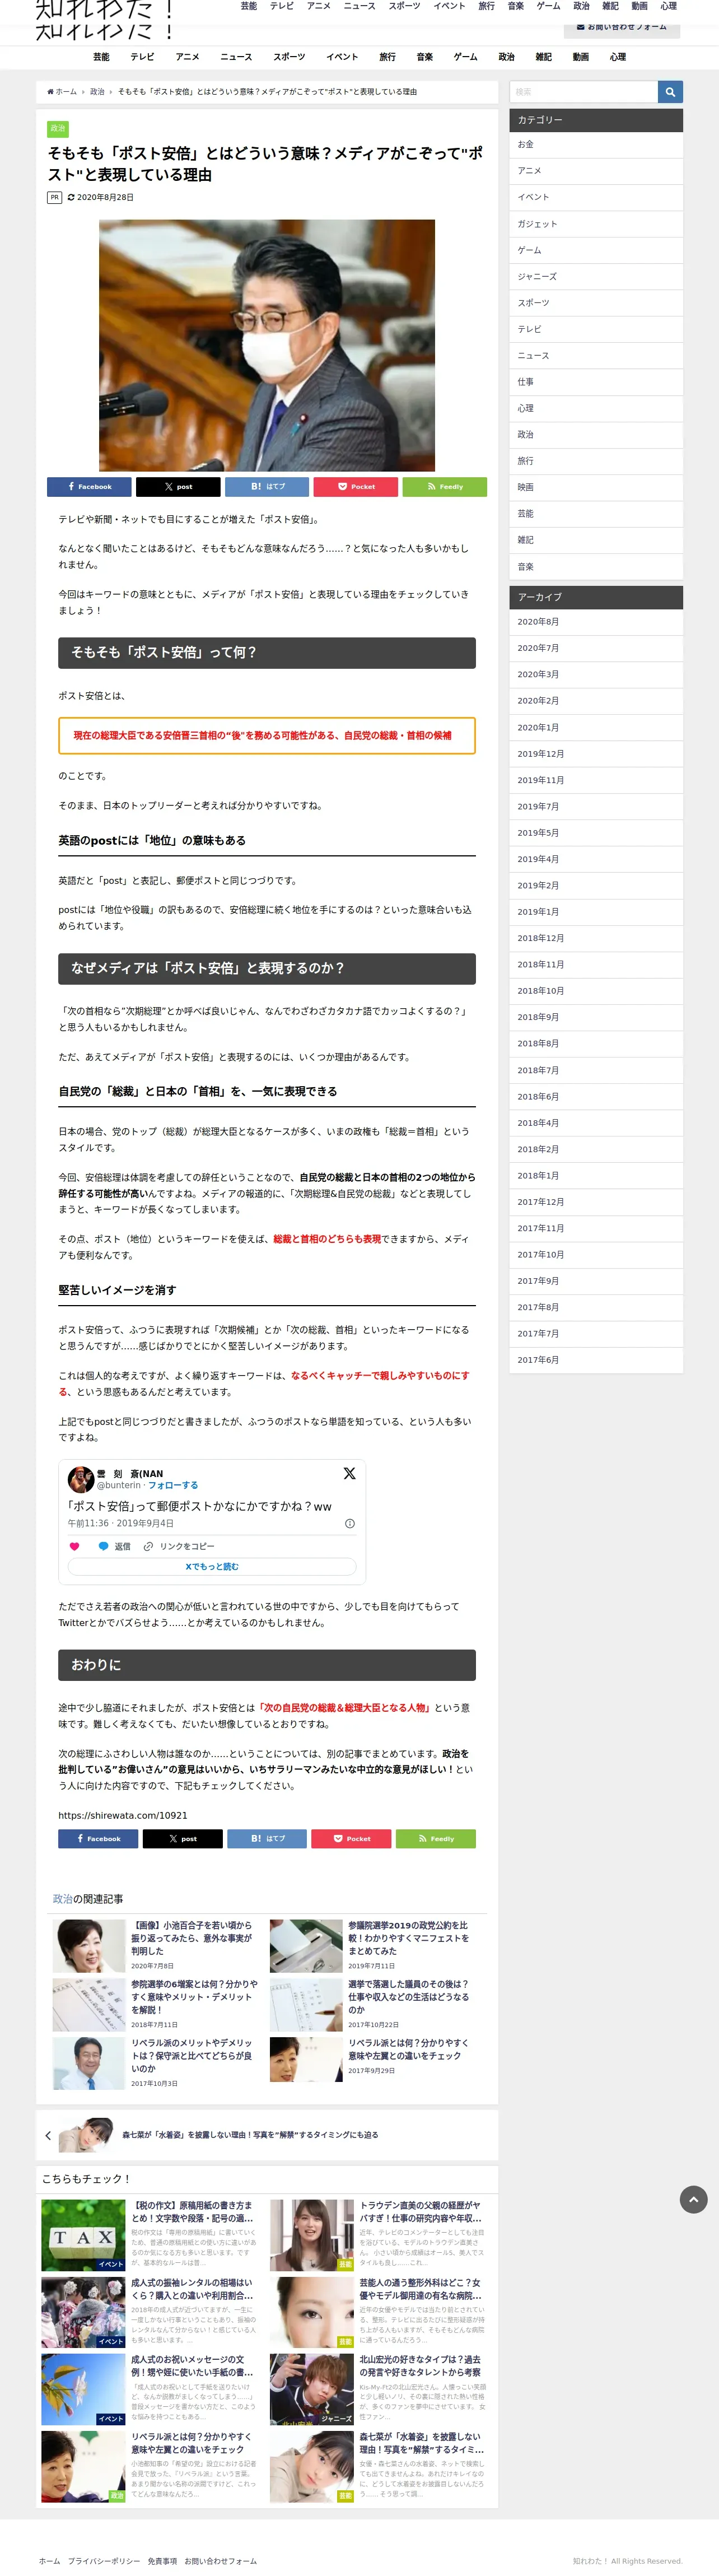Open the 2019年12月 archive

point(596,754)
